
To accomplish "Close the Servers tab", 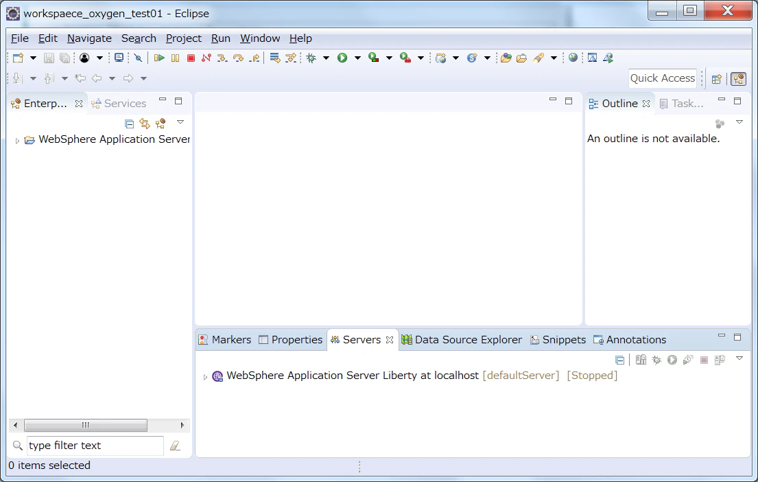I will click(x=390, y=340).
